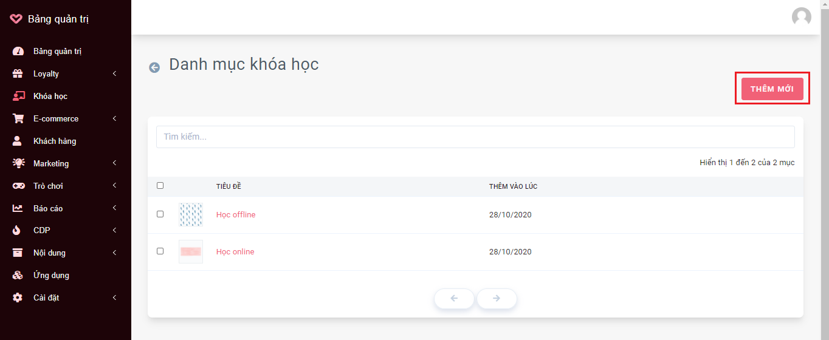Click the Ứng dụng cubes icon
The image size is (829, 340).
tap(18, 275)
